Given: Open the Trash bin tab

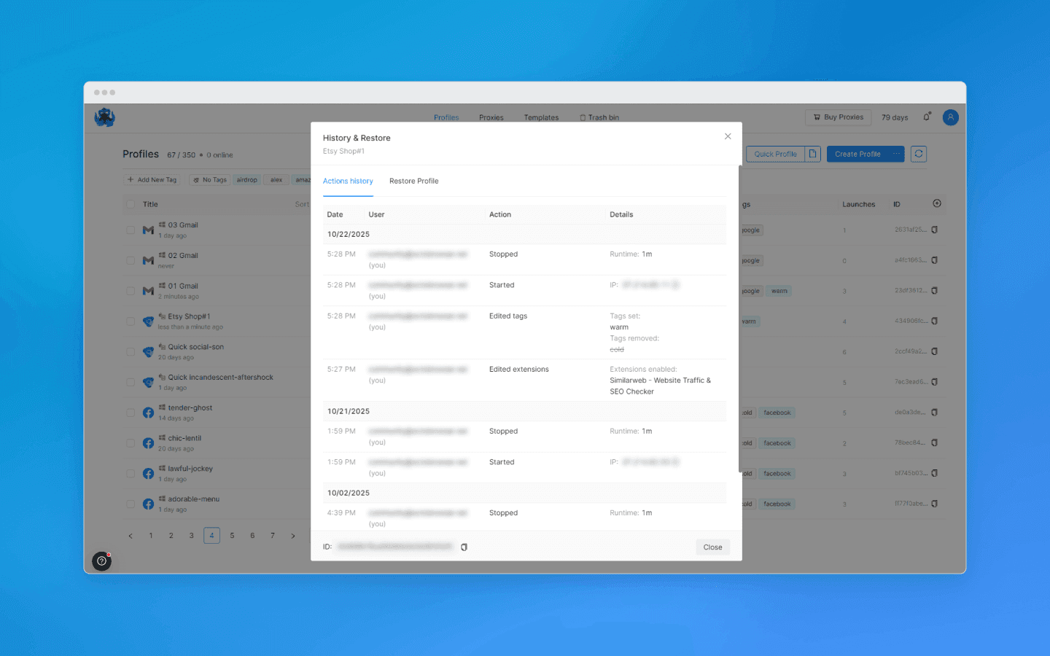Looking at the screenshot, I should (599, 117).
